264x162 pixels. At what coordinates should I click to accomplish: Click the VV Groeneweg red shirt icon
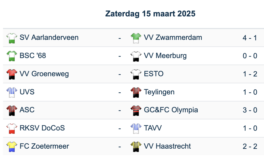11,74
